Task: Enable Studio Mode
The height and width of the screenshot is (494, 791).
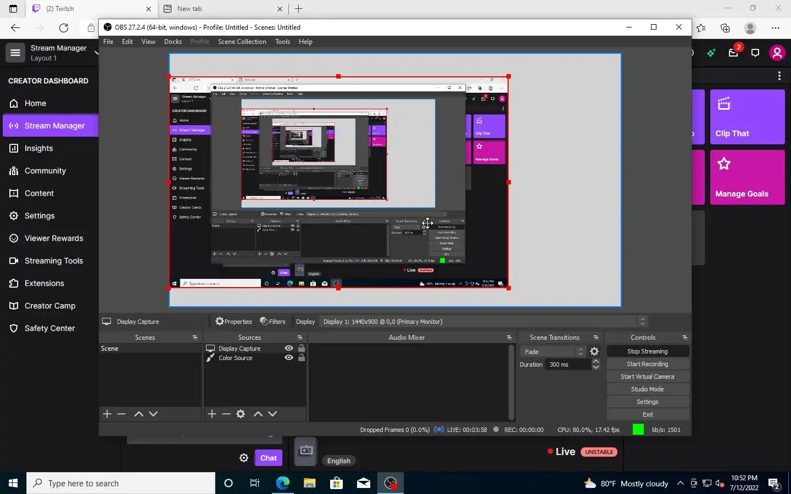Action: pos(648,389)
